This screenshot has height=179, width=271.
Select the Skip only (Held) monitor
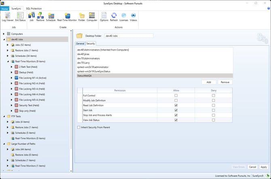[x=28, y=111]
